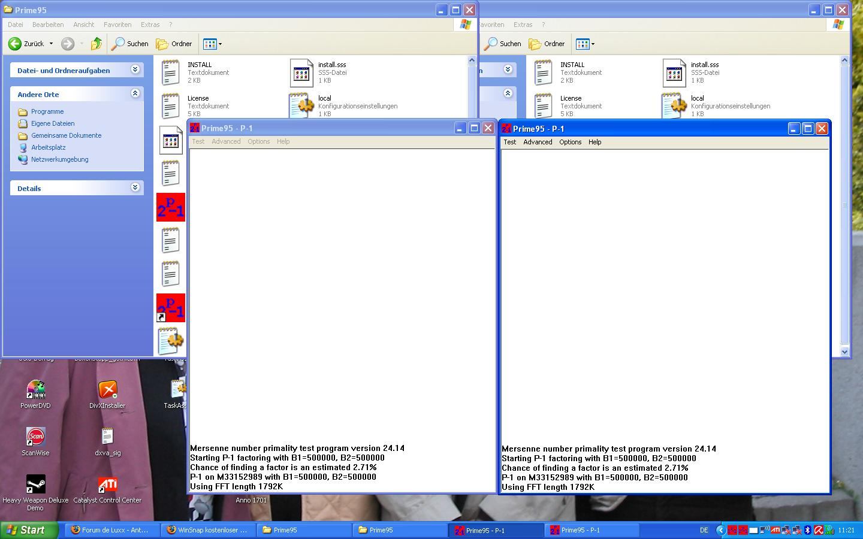Select License document in right Explorer
The image size is (863, 539).
tap(568, 105)
